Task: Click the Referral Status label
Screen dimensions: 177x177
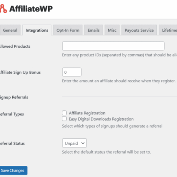Action: [x=12, y=144]
